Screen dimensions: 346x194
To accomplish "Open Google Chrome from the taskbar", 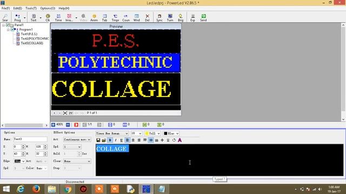I will pos(68,189).
